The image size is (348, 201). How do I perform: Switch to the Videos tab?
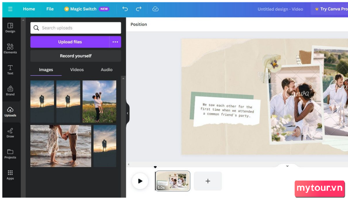tap(77, 69)
